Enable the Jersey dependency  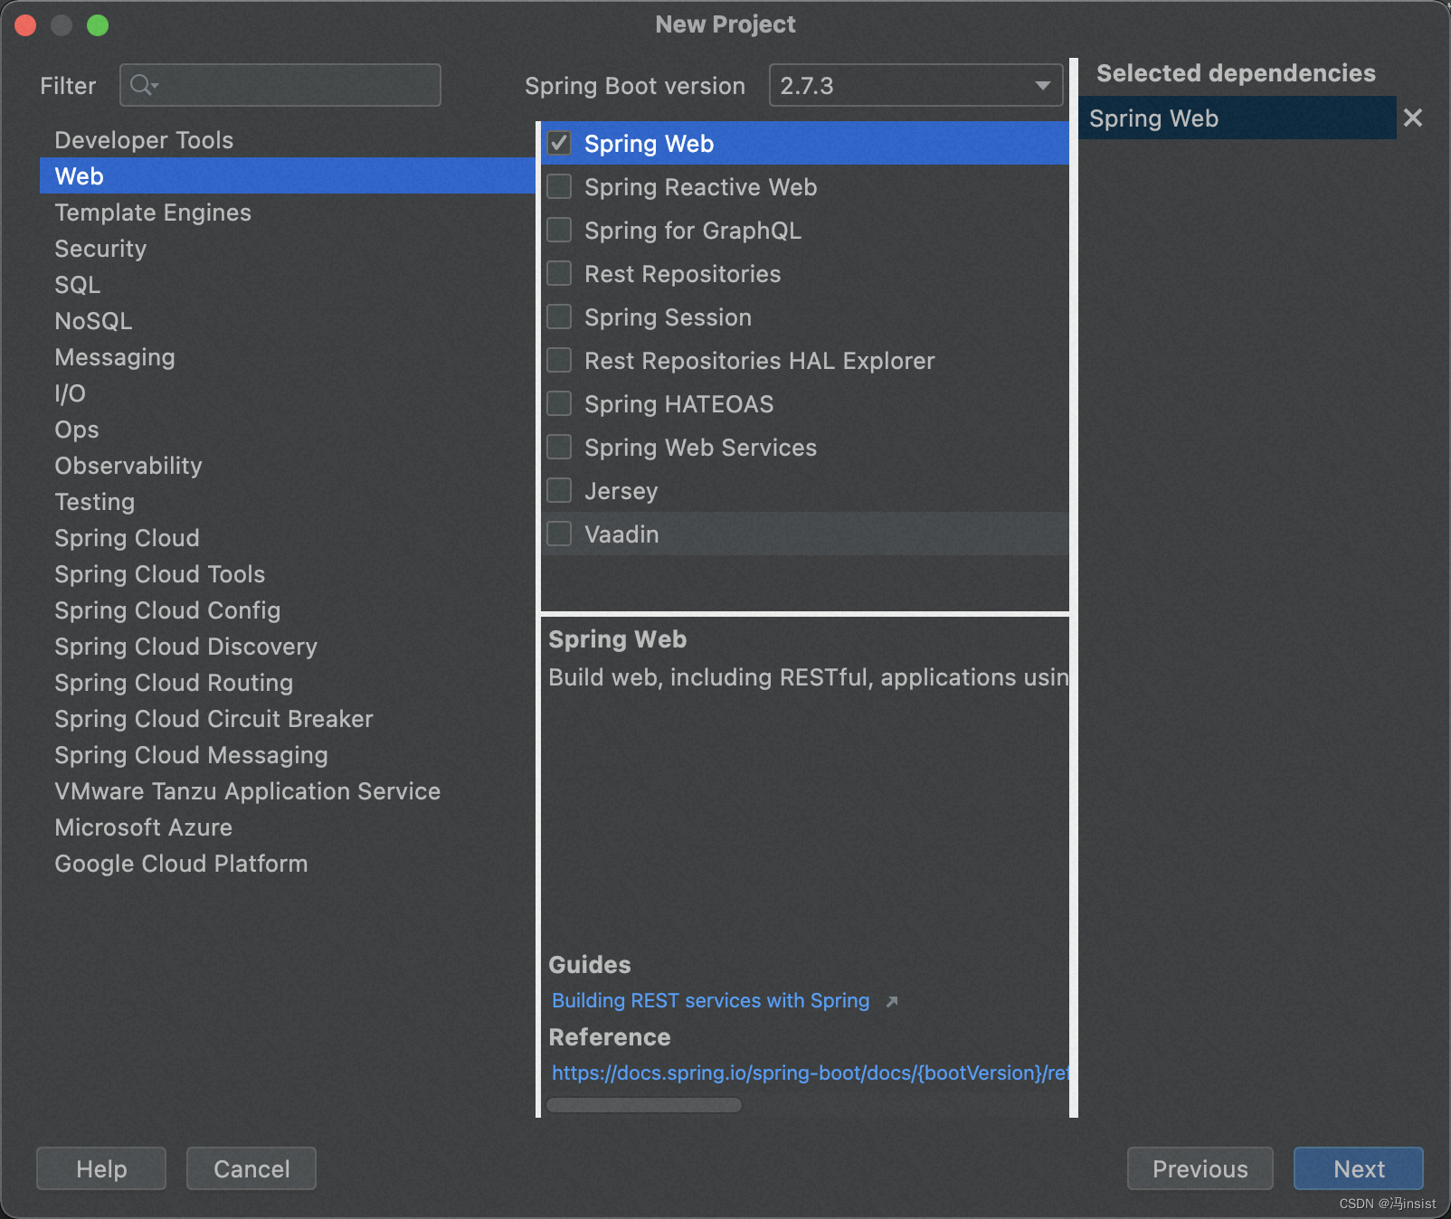pos(559,490)
